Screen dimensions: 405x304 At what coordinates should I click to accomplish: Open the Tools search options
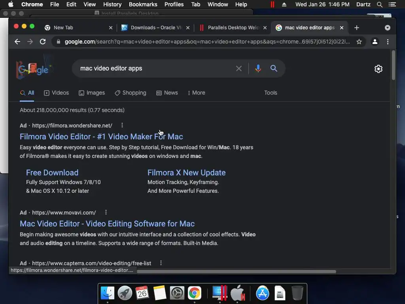271,93
